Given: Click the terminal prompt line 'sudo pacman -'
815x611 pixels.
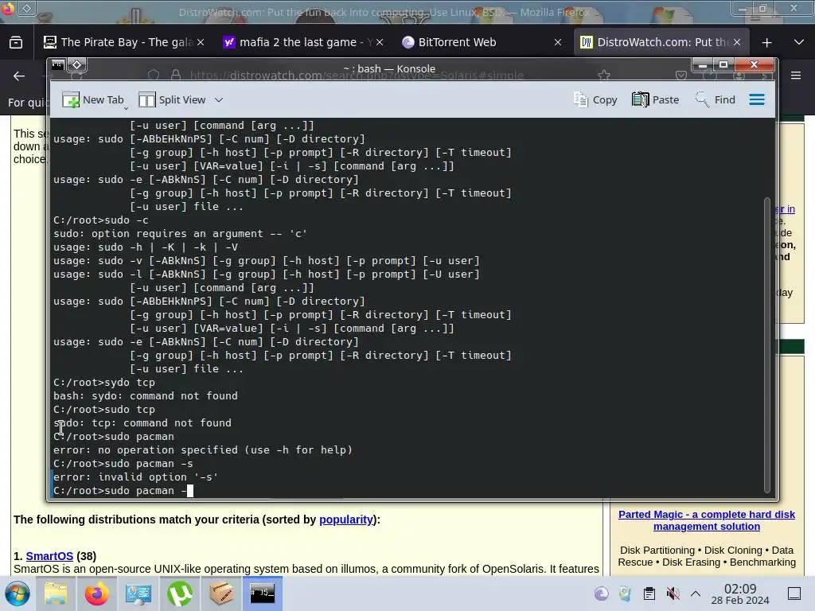Looking at the screenshot, I should [x=123, y=490].
